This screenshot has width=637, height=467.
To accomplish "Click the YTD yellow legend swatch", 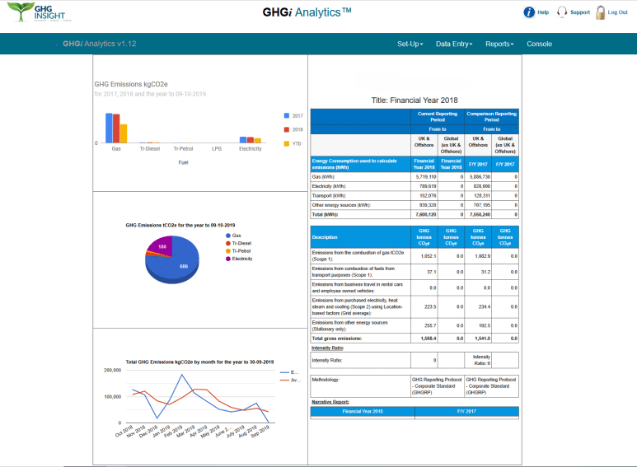I will [286, 143].
